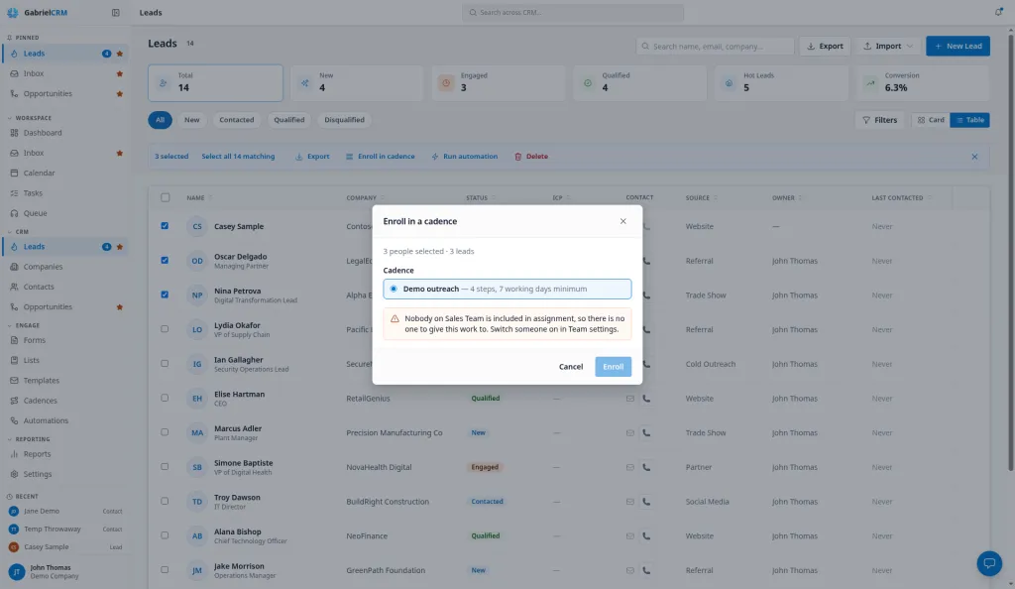Open the chat support bubble
This screenshot has height=589, width=1015.
pos(989,563)
